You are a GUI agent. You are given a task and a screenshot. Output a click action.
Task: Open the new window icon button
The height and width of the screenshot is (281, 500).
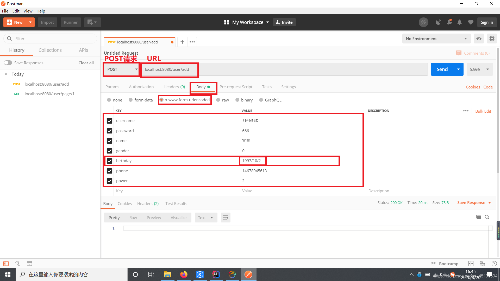pos(92,22)
